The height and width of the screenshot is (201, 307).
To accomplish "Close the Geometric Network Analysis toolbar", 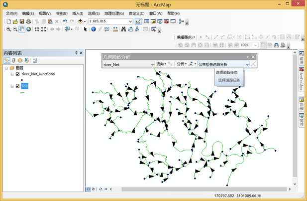I will tap(253, 57).
